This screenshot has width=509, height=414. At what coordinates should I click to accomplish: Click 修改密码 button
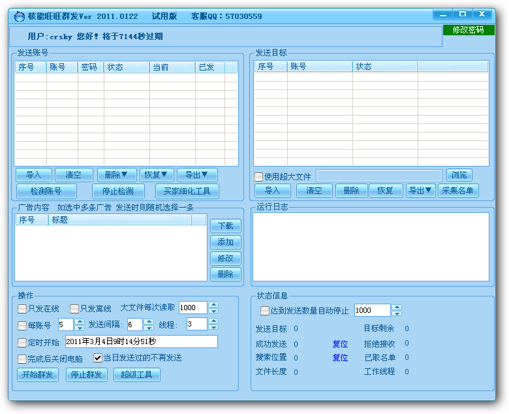469,30
